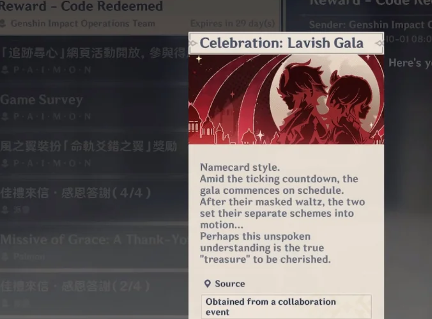432x319 pixels.
Task: Open Missive of Grace: A Thank-You mail
Action: pos(94,247)
